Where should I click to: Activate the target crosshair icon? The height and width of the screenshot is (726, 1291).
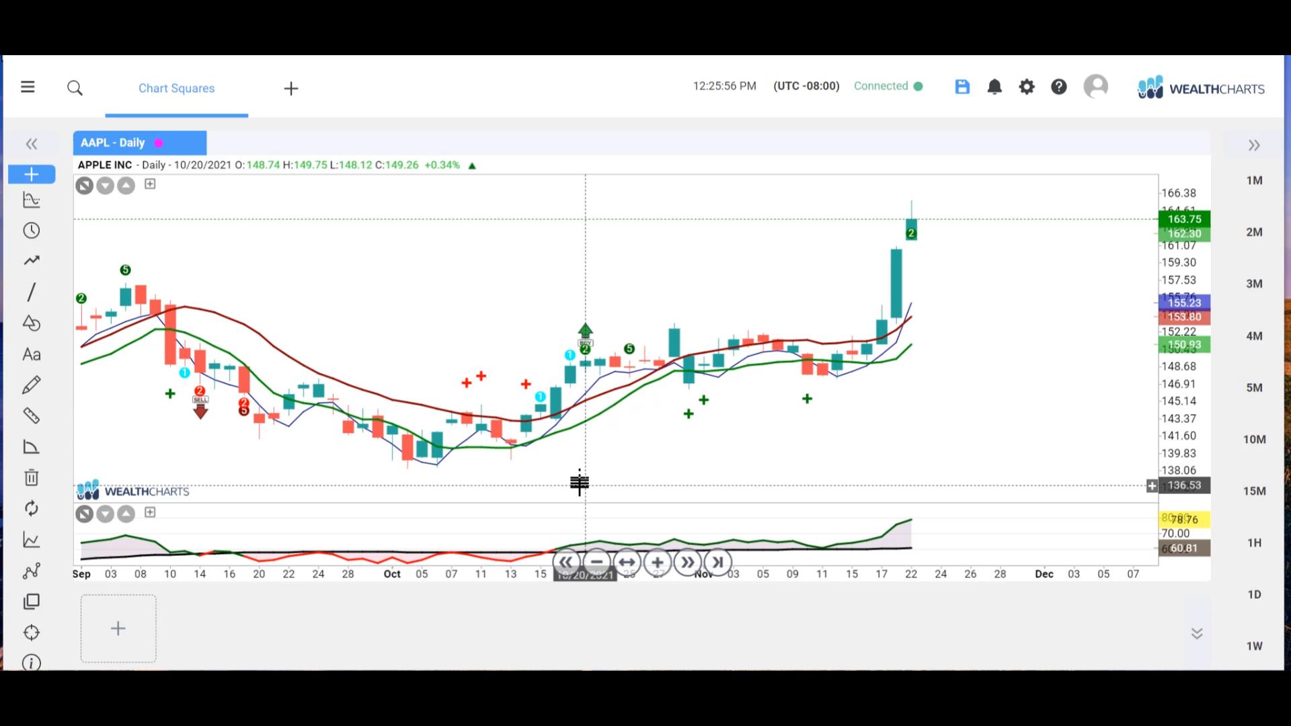(32, 633)
